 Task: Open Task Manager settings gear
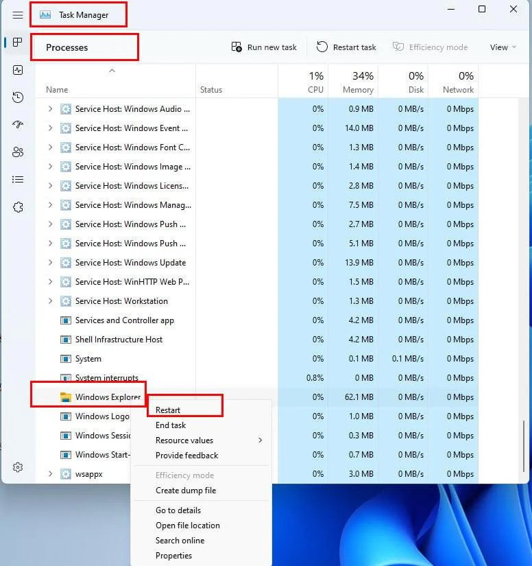18,467
